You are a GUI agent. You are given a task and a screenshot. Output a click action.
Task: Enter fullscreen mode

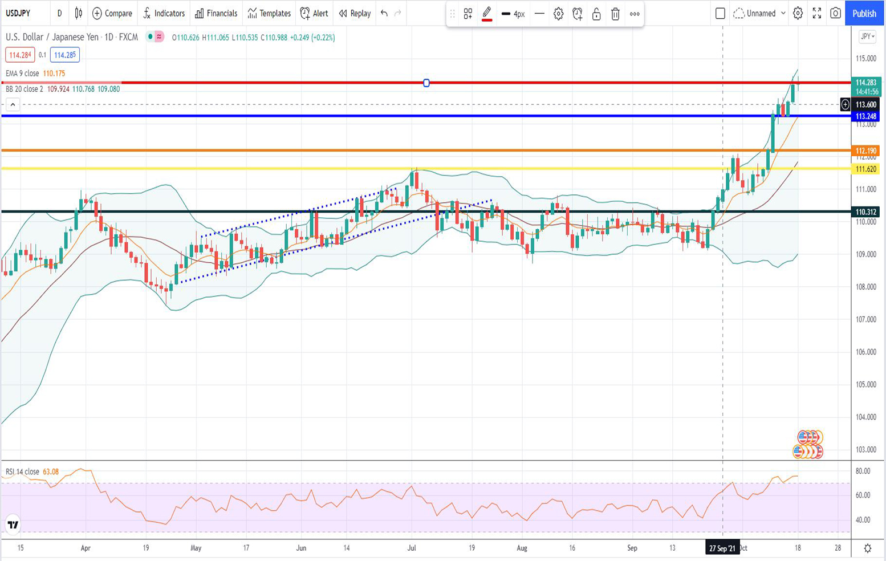pyautogui.click(x=816, y=13)
